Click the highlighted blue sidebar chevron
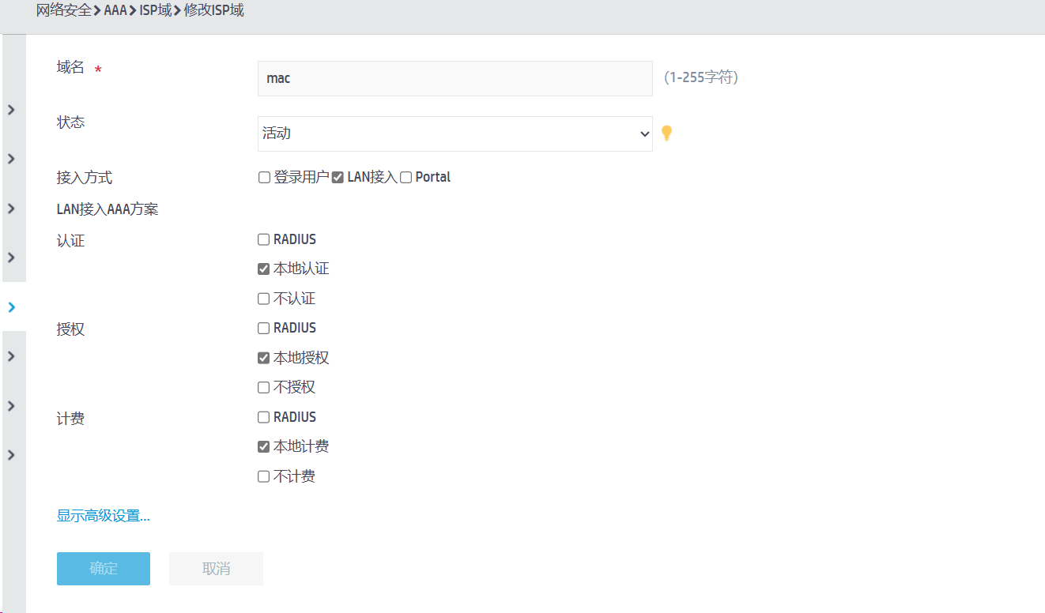The height and width of the screenshot is (613, 1045). [11, 307]
